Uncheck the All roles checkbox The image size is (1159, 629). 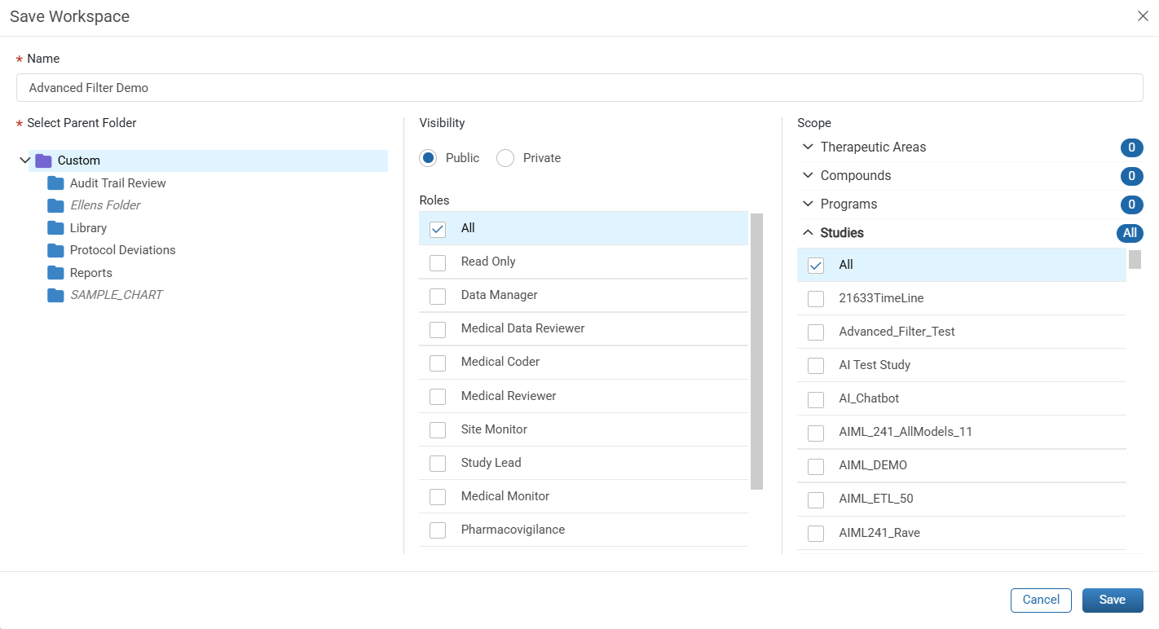tap(438, 229)
